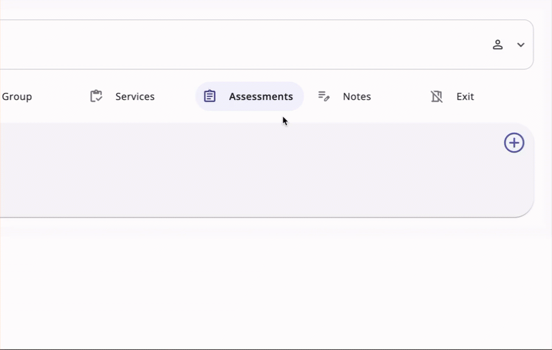This screenshot has width=552, height=350.
Task: Click the Services clipboard-check icon
Action: point(96,96)
